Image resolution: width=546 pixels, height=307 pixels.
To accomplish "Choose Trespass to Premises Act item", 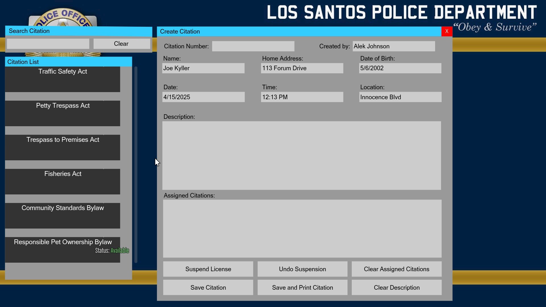I will [x=63, y=147].
